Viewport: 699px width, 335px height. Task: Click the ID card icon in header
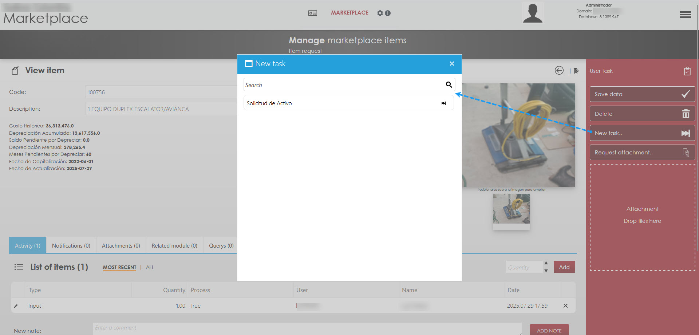[x=313, y=13]
